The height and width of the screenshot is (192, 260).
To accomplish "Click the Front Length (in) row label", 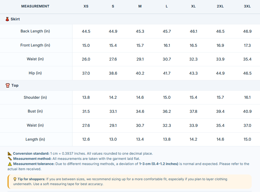I will pyautogui.click(x=35, y=45).
